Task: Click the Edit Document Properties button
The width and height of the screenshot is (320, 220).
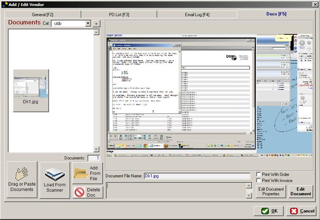Action: (x=271, y=191)
